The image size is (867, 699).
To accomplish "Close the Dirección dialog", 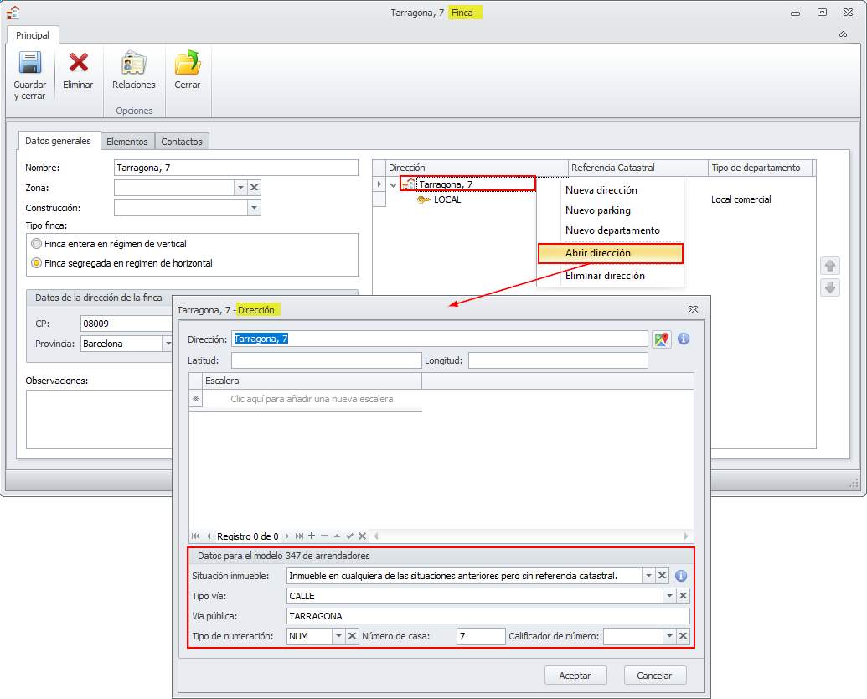I will 693,310.
